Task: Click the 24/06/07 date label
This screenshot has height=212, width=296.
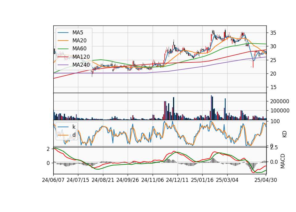Action: tap(53, 180)
